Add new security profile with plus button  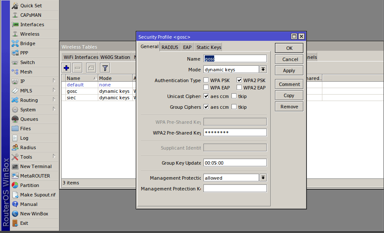point(66,68)
